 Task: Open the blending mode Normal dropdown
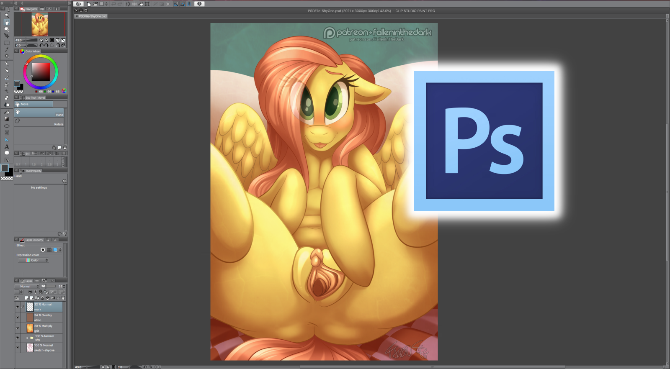(27, 287)
